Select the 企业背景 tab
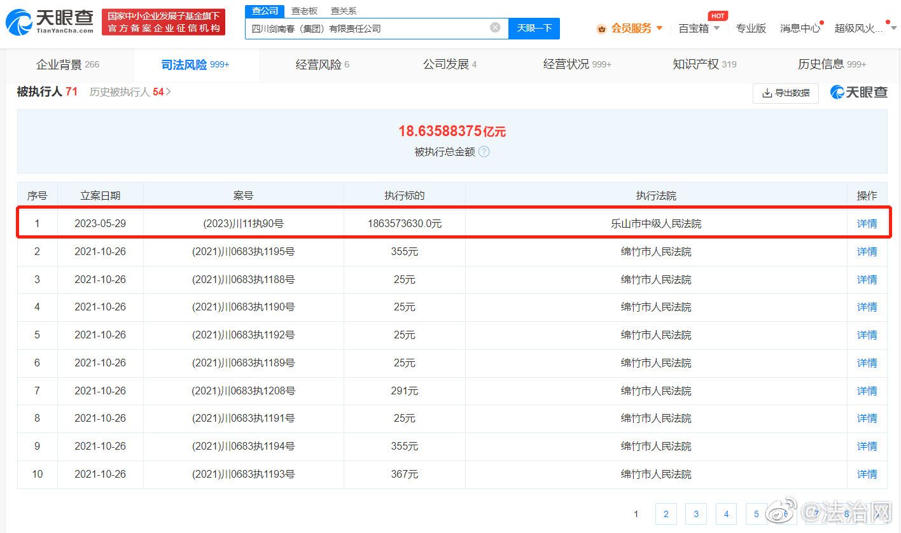Viewport: 901px width, 533px height. [x=67, y=64]
